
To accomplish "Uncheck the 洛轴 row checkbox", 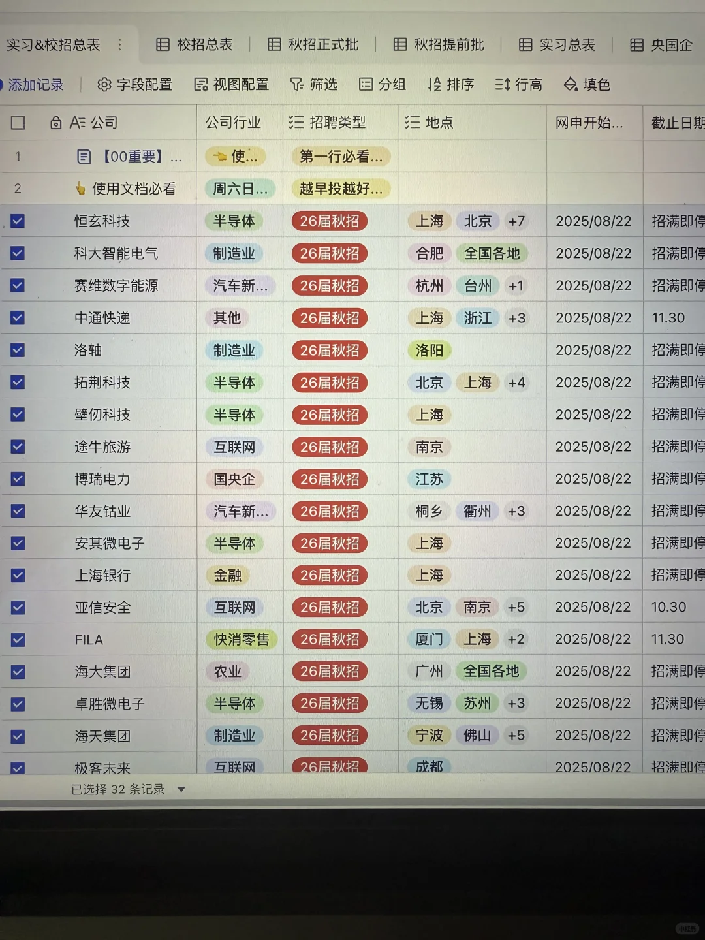I will (18, 350).
